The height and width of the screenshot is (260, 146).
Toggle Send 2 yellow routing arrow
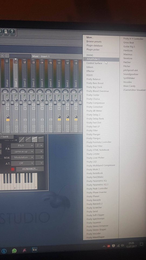pos(68,119)
